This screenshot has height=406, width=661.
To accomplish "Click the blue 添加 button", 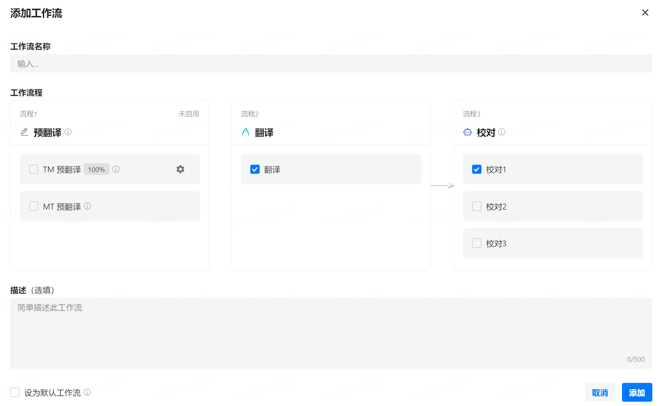I will tap(637, 392).
